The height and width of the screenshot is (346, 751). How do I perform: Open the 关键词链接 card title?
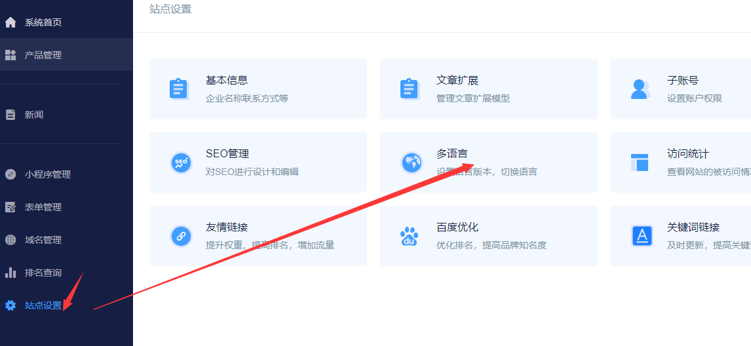click(x=693, y=227)
